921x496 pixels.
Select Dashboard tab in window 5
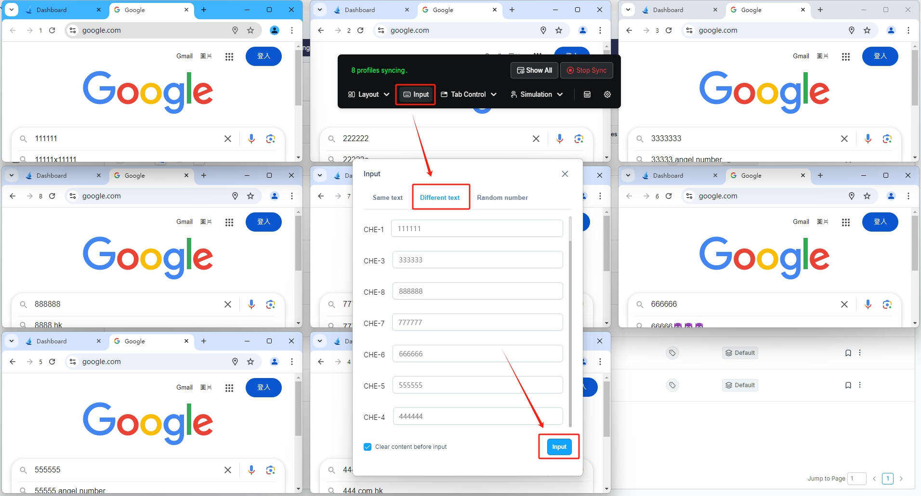(63, 341)
